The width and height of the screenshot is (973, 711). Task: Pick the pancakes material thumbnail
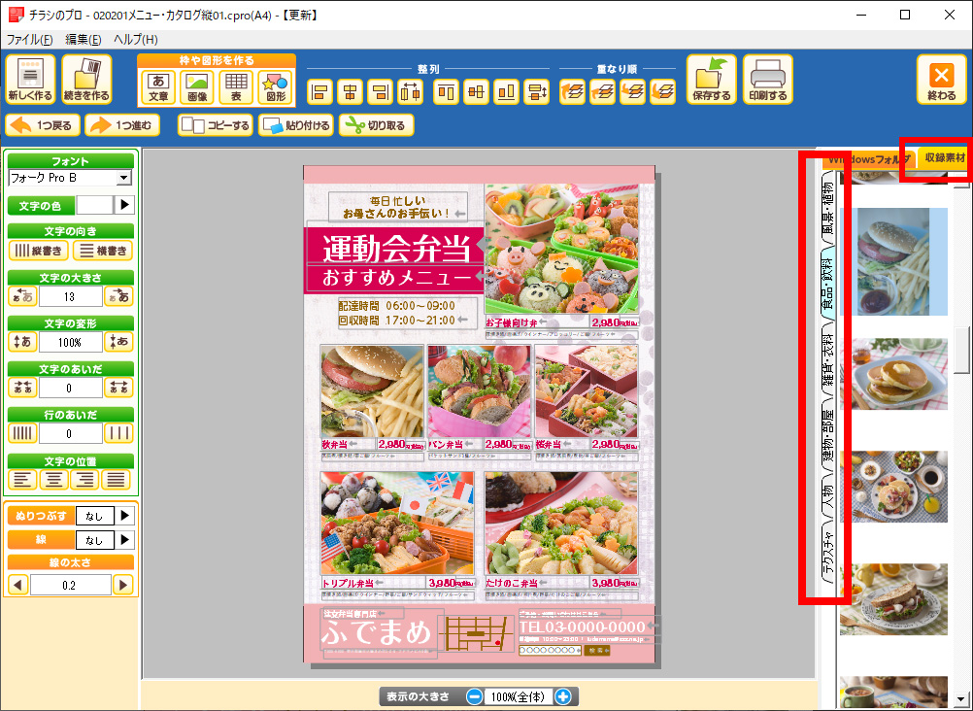893,374
